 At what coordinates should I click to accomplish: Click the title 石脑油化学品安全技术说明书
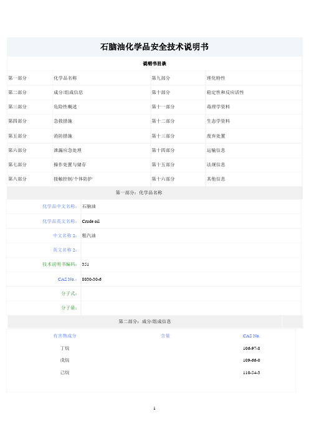coord(154,47)
